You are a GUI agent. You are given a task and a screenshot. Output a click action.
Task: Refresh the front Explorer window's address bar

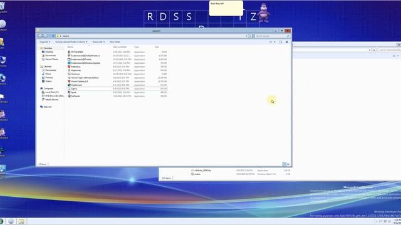[x=251, y=36]
